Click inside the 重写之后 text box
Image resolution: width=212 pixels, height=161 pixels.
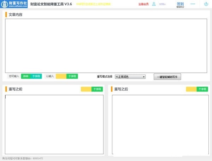tap(160, 124)
